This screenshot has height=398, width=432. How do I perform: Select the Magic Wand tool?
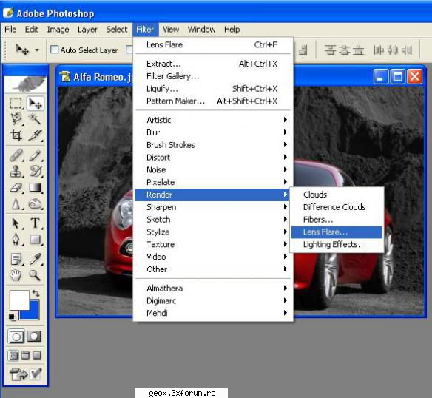coord(35,119)
